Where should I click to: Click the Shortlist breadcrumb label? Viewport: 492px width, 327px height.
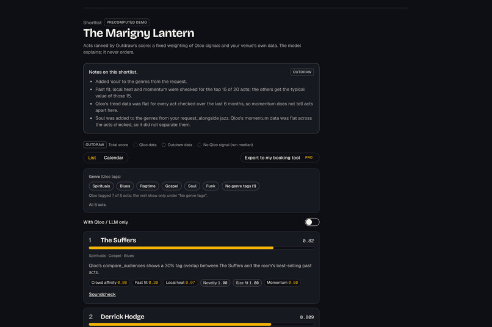(x=92, y=23)
